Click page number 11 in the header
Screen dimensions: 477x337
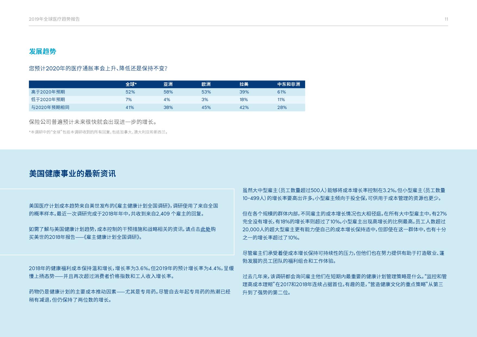point(446,19)
